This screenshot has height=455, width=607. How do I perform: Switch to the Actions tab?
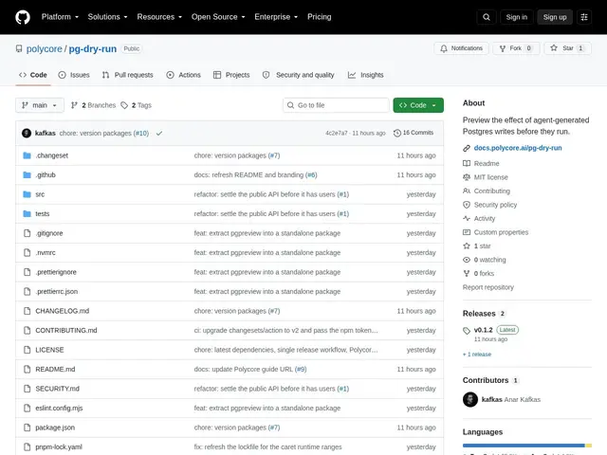pos(183,75)
